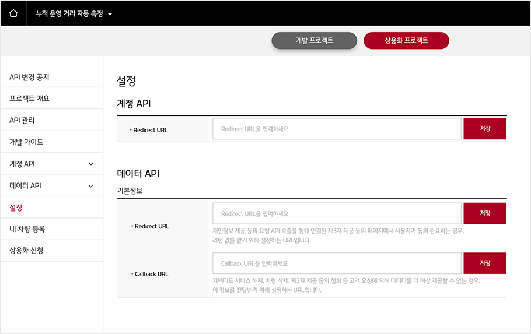Go to 상용화 신청 in sidebar
Image resolution: width=531 pixels, height=334 pixels.
pyautogui.click(x=26, y=251)
